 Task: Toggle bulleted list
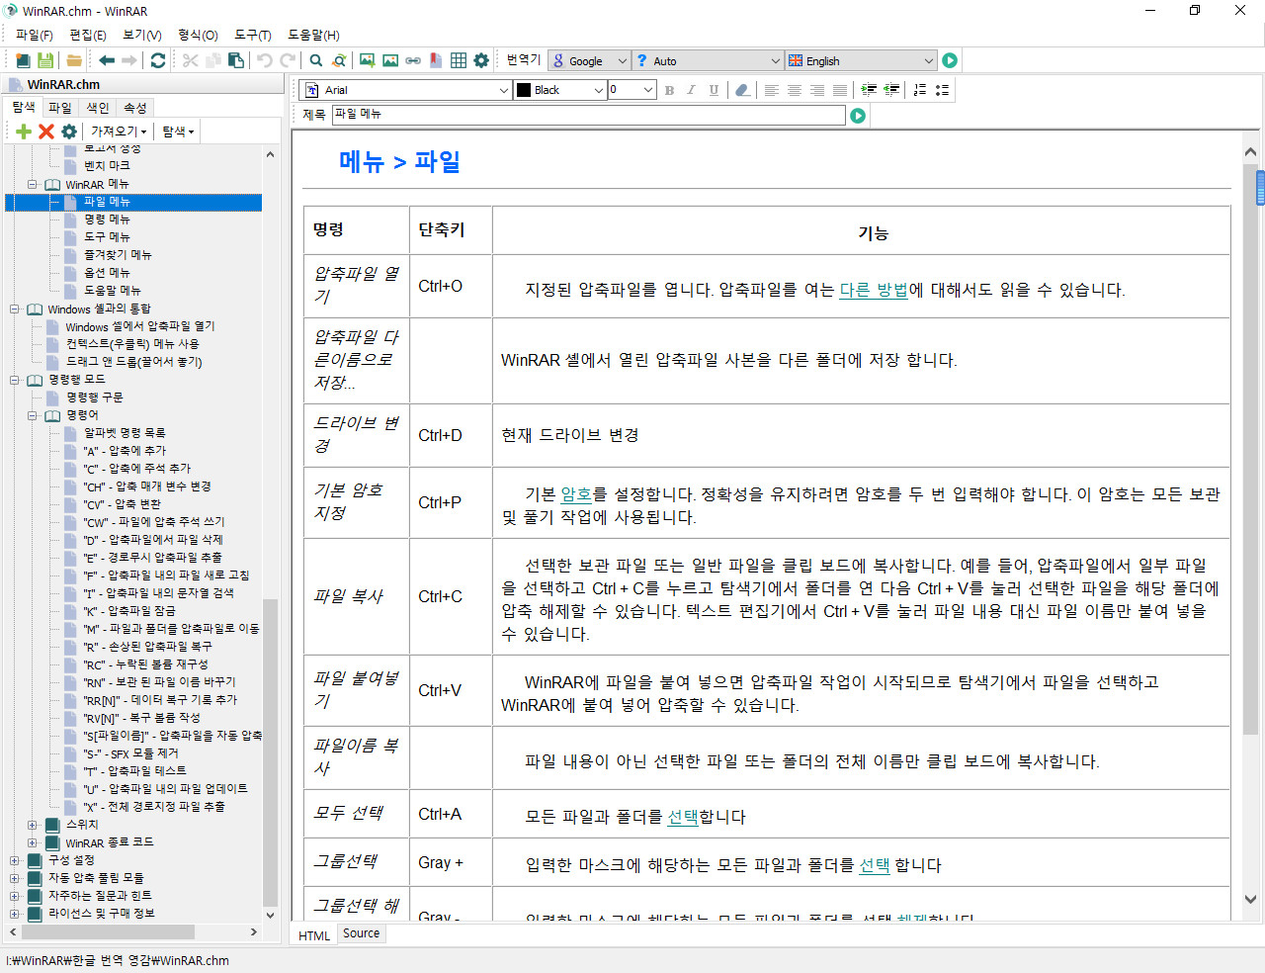click(943, 90)
